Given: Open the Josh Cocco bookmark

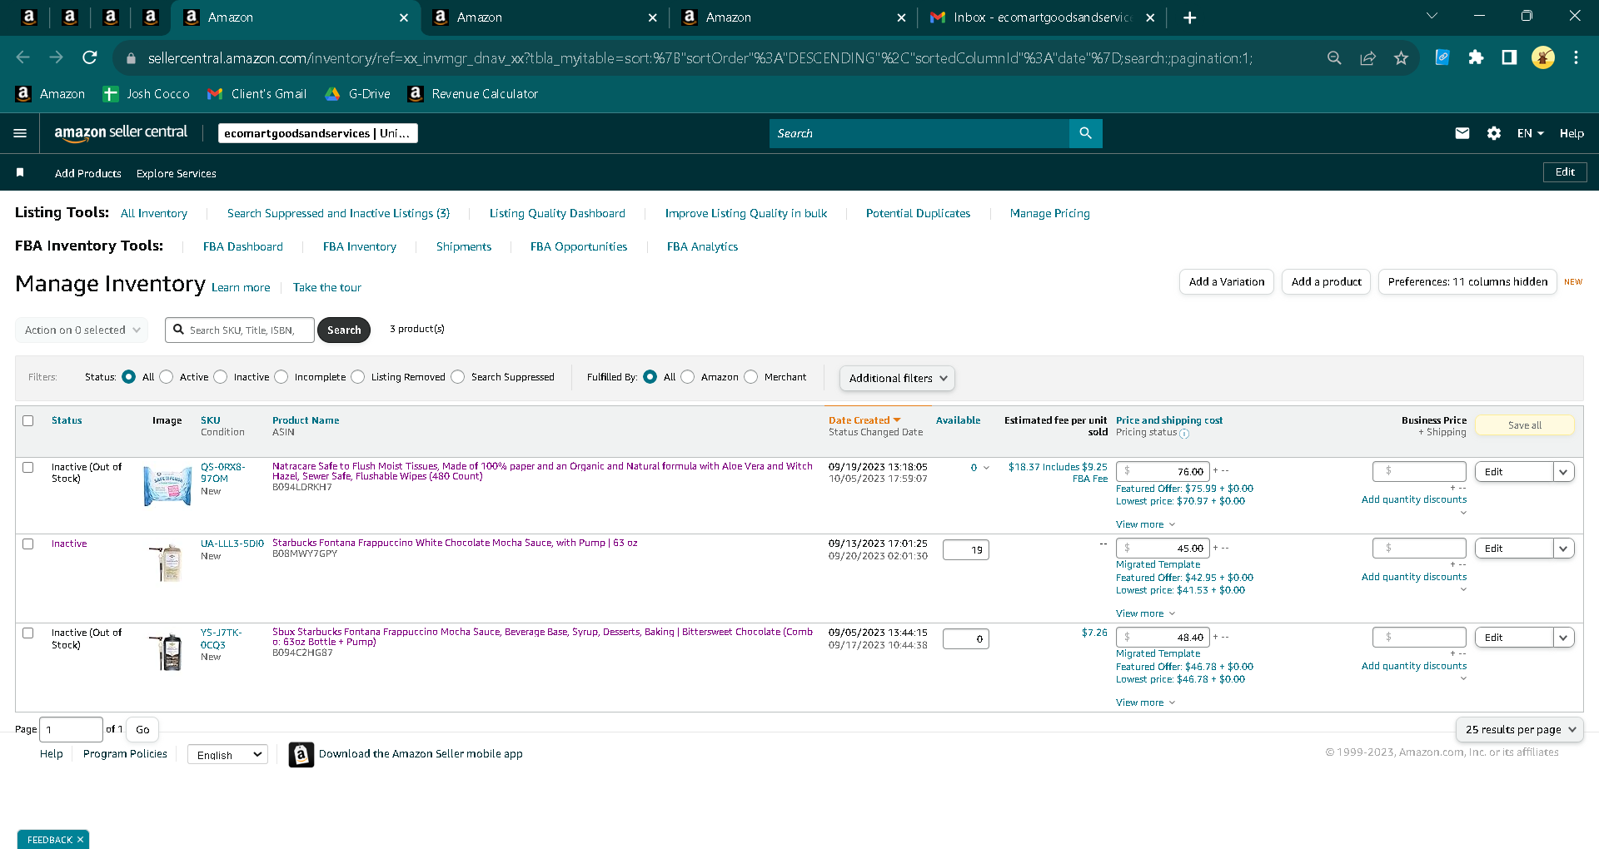Looking at the screenshot, I should pos(147,94).
